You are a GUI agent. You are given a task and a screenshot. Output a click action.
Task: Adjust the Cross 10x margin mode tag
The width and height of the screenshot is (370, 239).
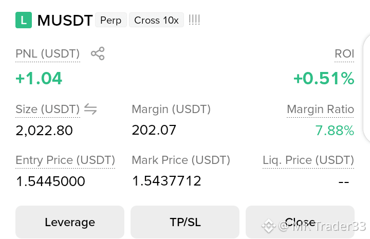coord(156,20)
